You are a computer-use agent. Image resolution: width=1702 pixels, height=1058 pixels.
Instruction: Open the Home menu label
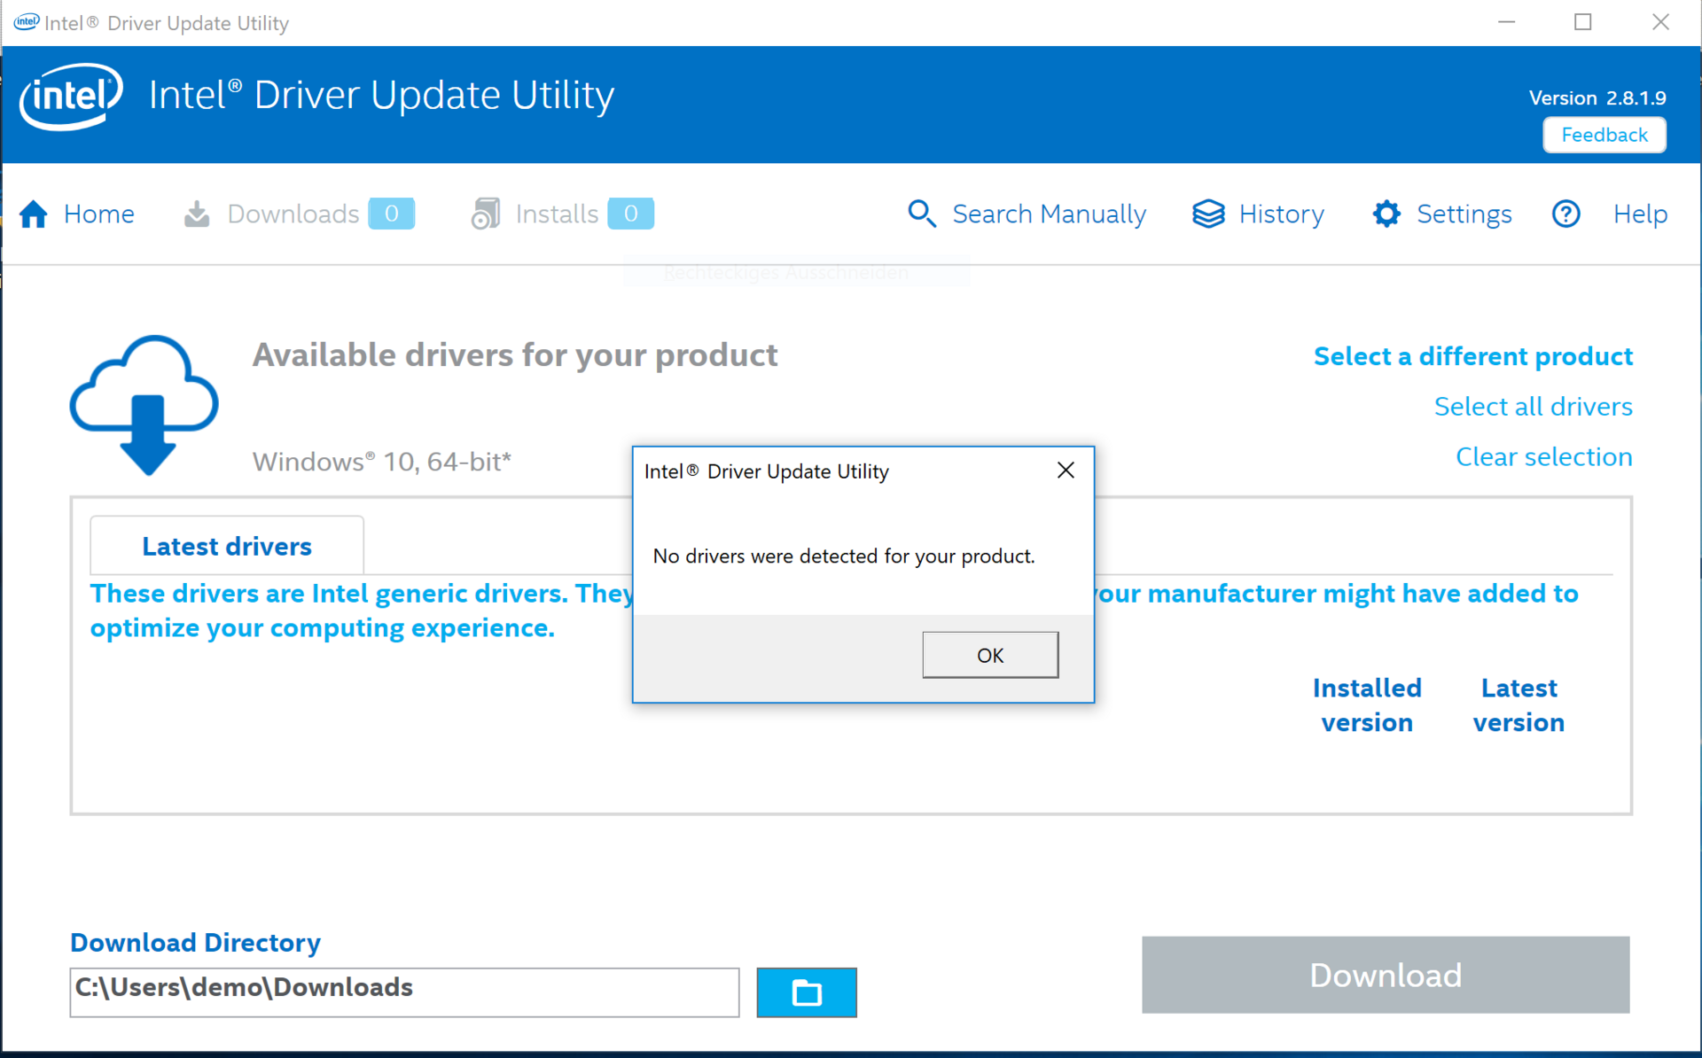point(98,214)
